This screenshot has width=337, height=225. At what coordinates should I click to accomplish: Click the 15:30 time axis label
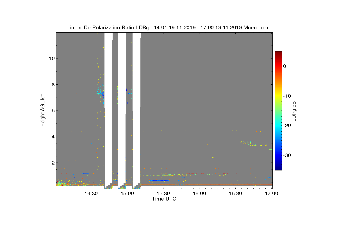[x=163, y=194]
